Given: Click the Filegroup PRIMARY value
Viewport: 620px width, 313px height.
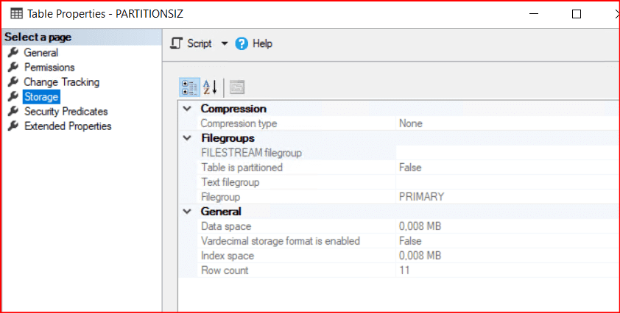Looking at the screenshot, I should 421,197.
